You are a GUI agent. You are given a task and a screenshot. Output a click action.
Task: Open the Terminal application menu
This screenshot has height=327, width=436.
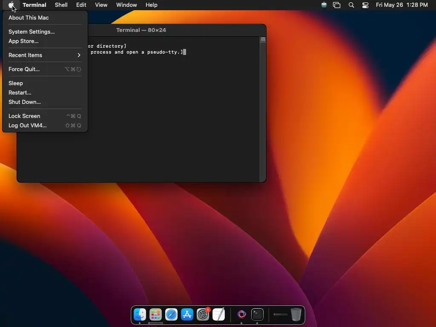coord(34,5)
